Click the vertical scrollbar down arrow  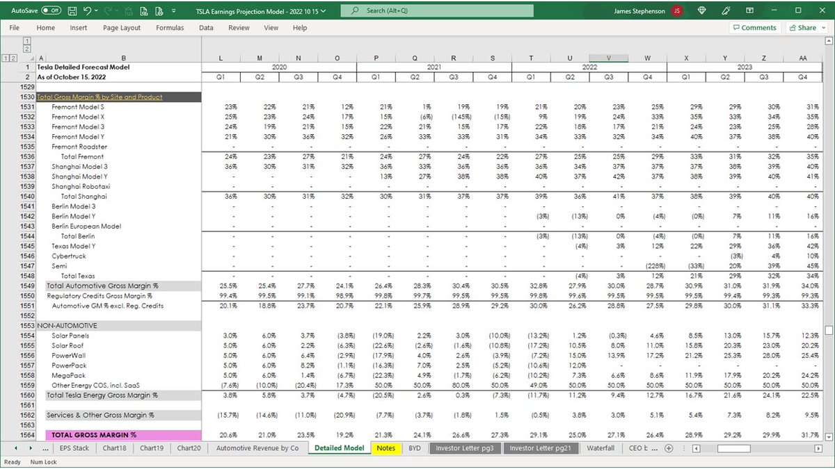(828, 436)
